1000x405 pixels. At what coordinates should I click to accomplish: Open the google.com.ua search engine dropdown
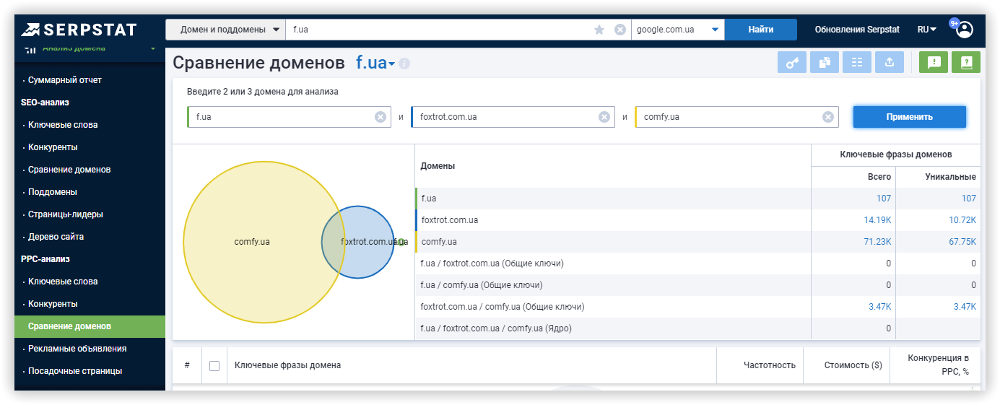point(678,30)
